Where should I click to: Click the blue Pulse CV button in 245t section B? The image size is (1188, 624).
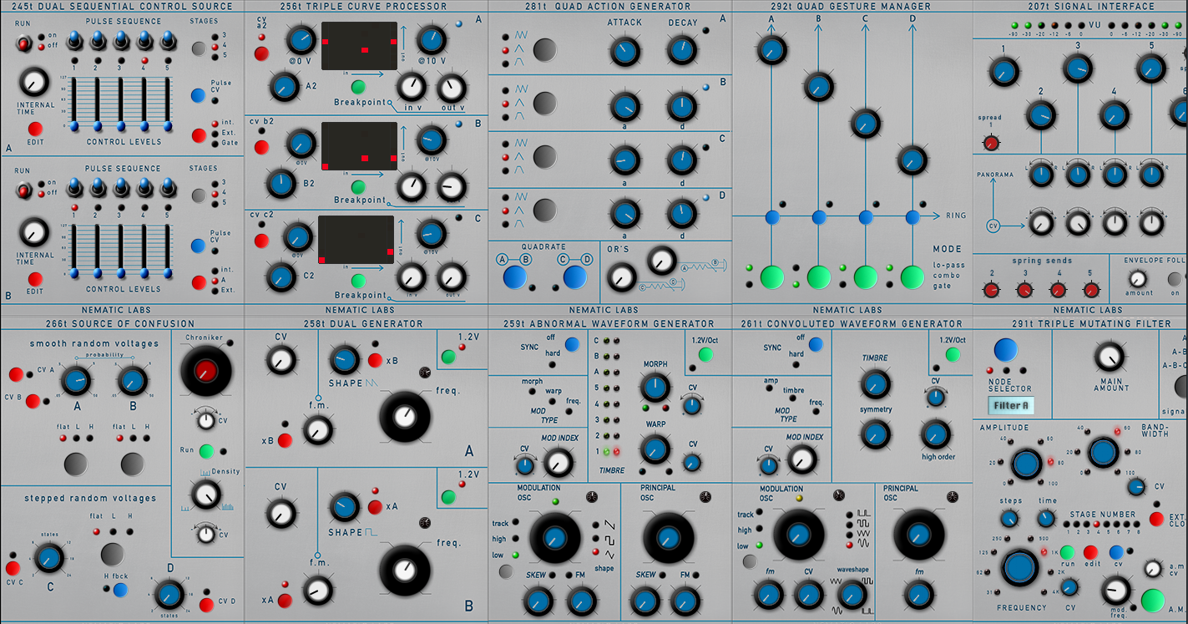coord(198,246)
